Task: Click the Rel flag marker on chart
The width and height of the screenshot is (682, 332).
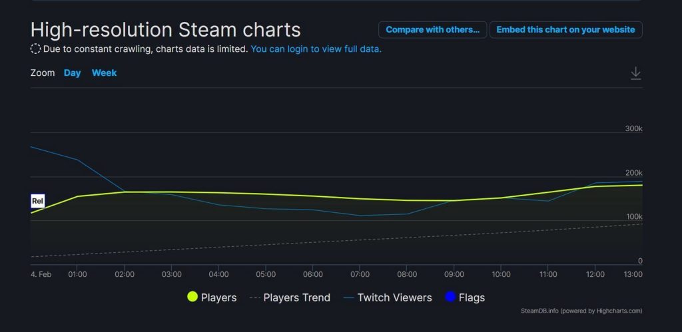Action: (x=38, y=201)
